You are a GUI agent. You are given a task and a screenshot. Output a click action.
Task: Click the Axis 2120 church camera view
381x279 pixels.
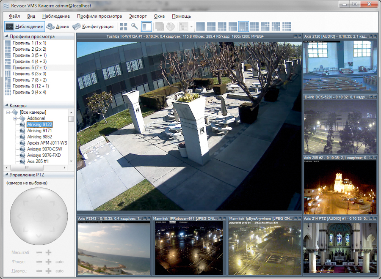tap(340, 66)
